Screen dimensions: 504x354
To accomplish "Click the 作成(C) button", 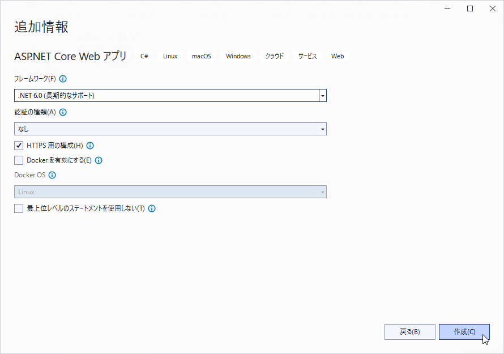I will 464,332.
